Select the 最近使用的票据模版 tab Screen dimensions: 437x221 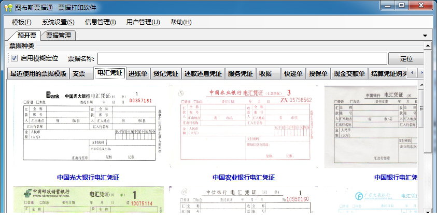[38, 73]
